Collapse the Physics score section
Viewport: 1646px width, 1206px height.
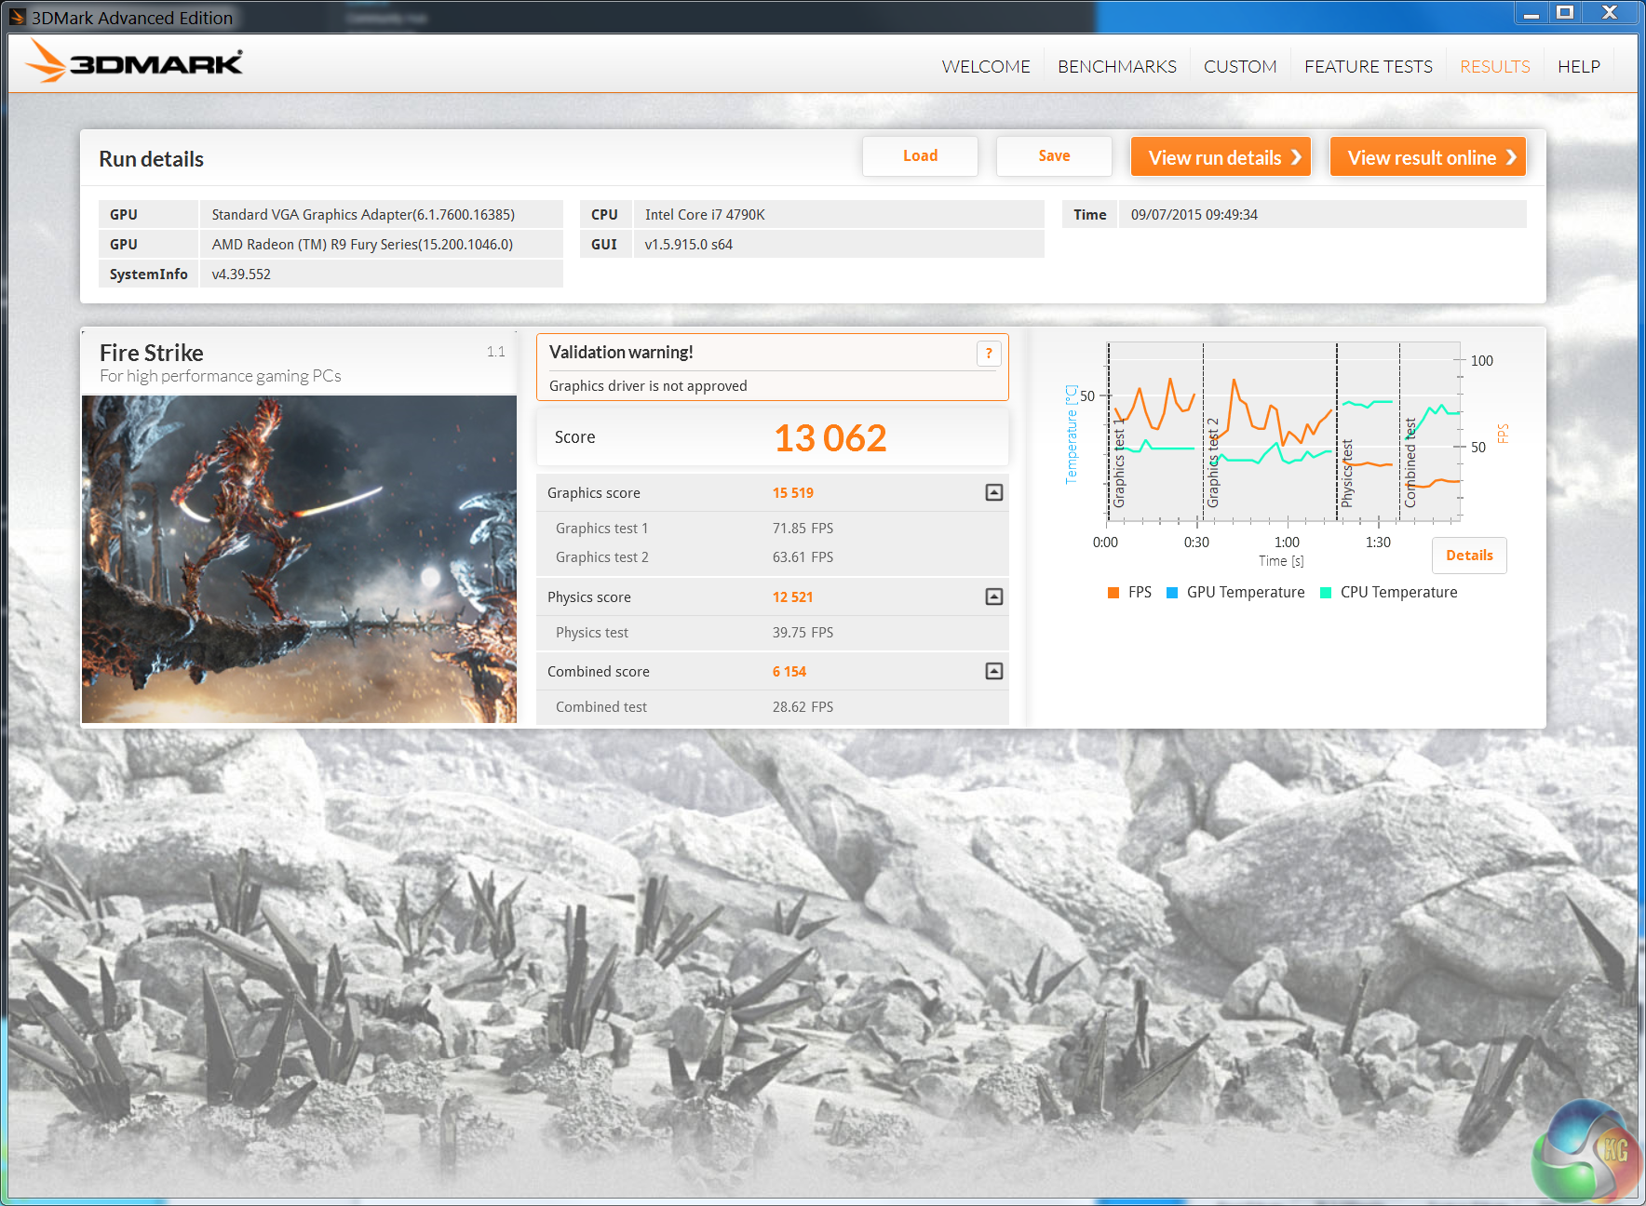993,596
